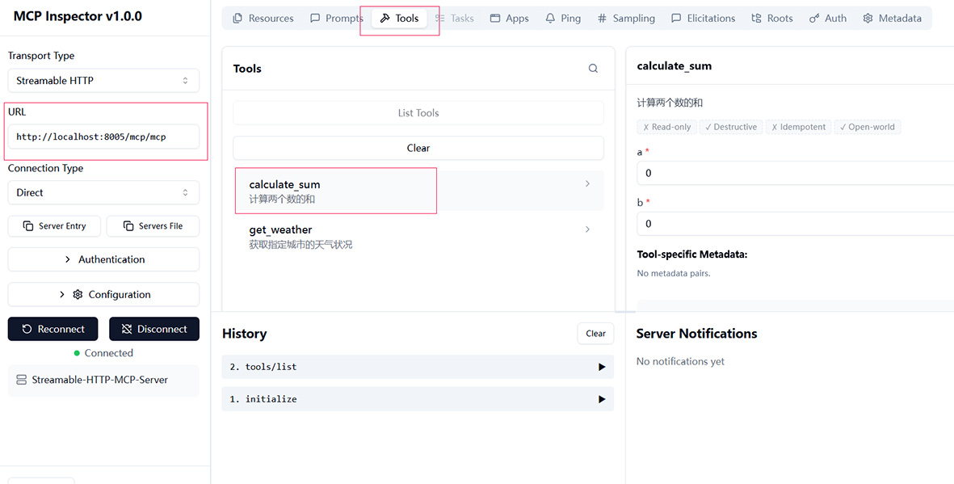The height and width of the screenshot is (484, 954).
Task: Open the Connection Type dropdown
Action: point(103,192)
